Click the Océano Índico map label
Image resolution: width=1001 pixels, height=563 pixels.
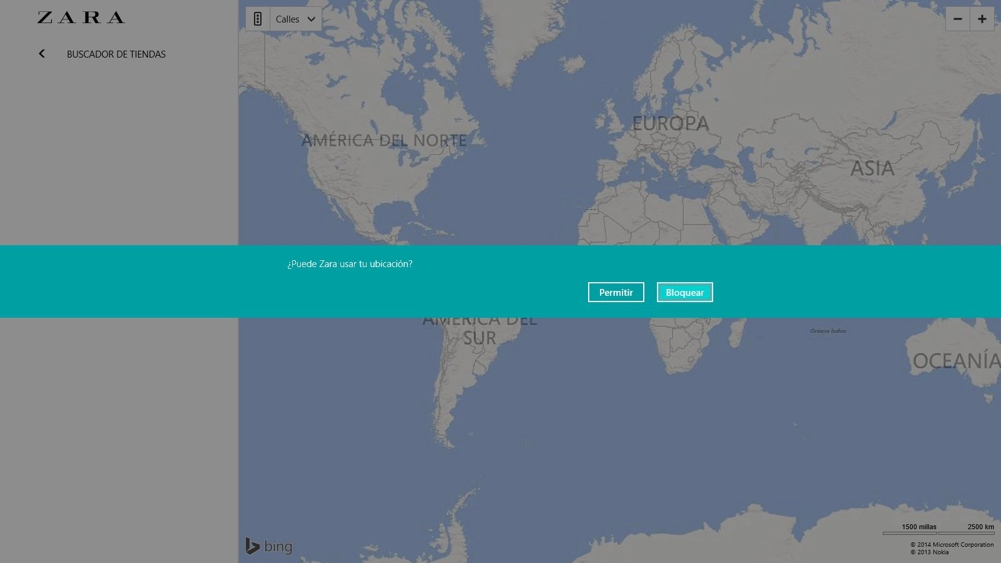click(x=828, y=331)
